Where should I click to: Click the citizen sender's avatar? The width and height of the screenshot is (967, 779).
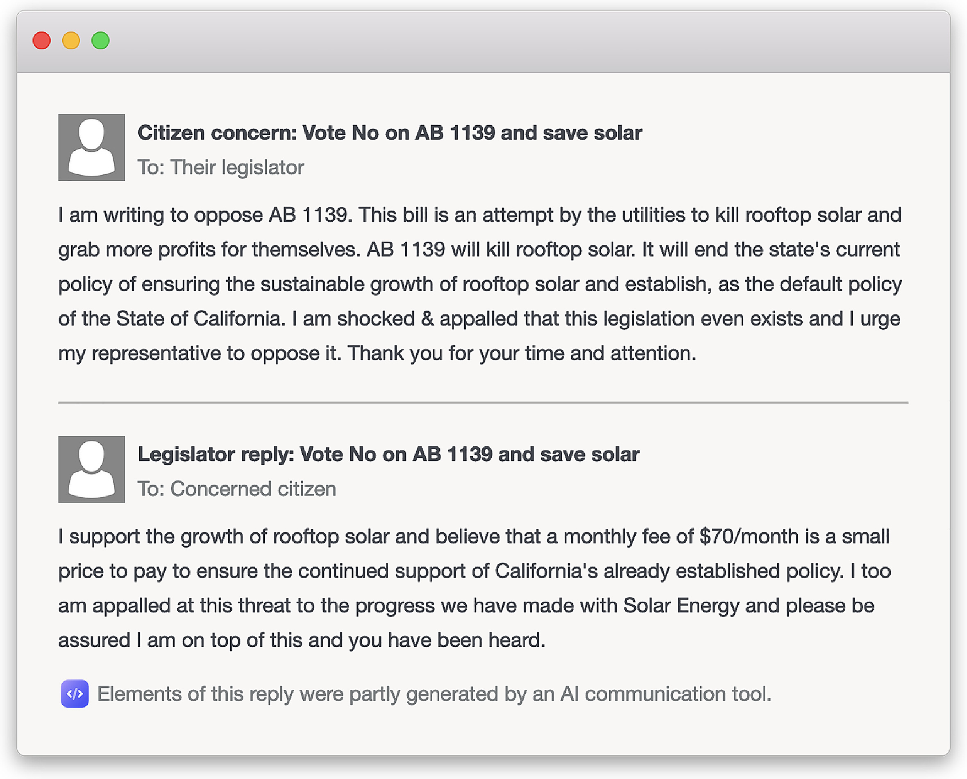(x=92, y=147)
